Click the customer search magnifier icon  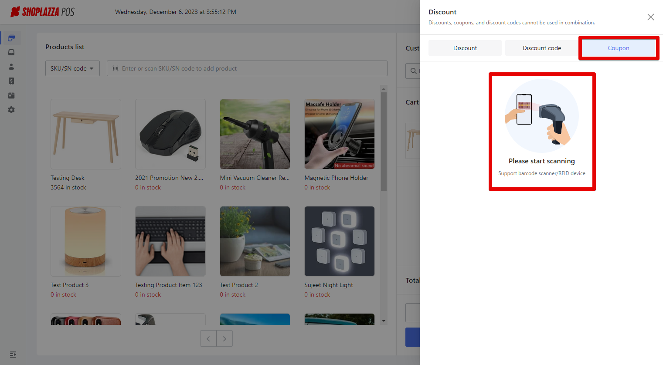413,71
